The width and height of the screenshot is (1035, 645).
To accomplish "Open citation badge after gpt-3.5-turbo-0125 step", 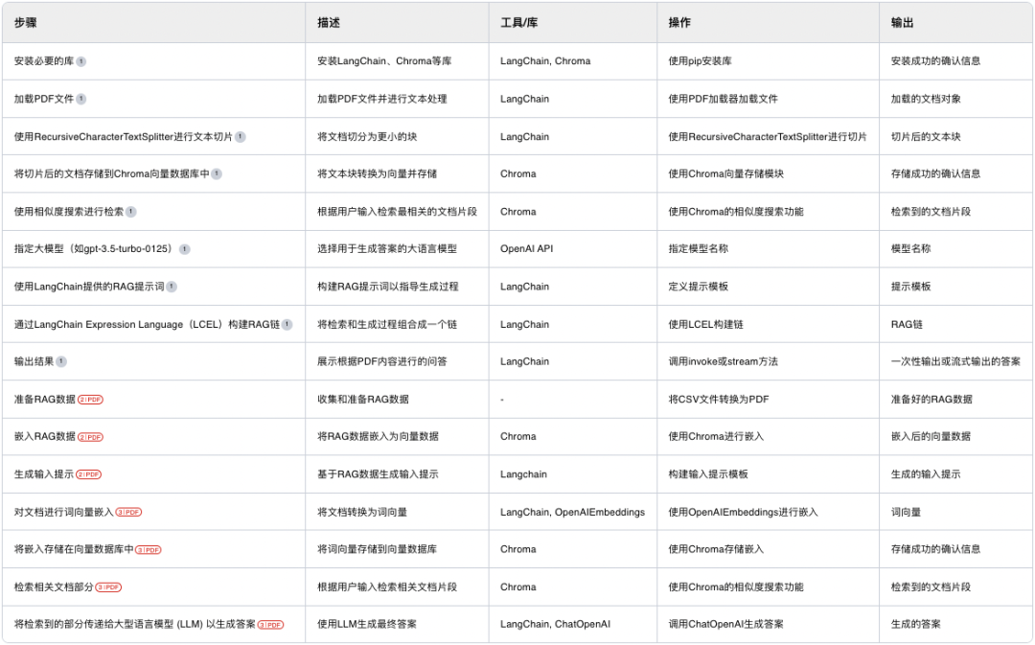I will coord(184,249).
